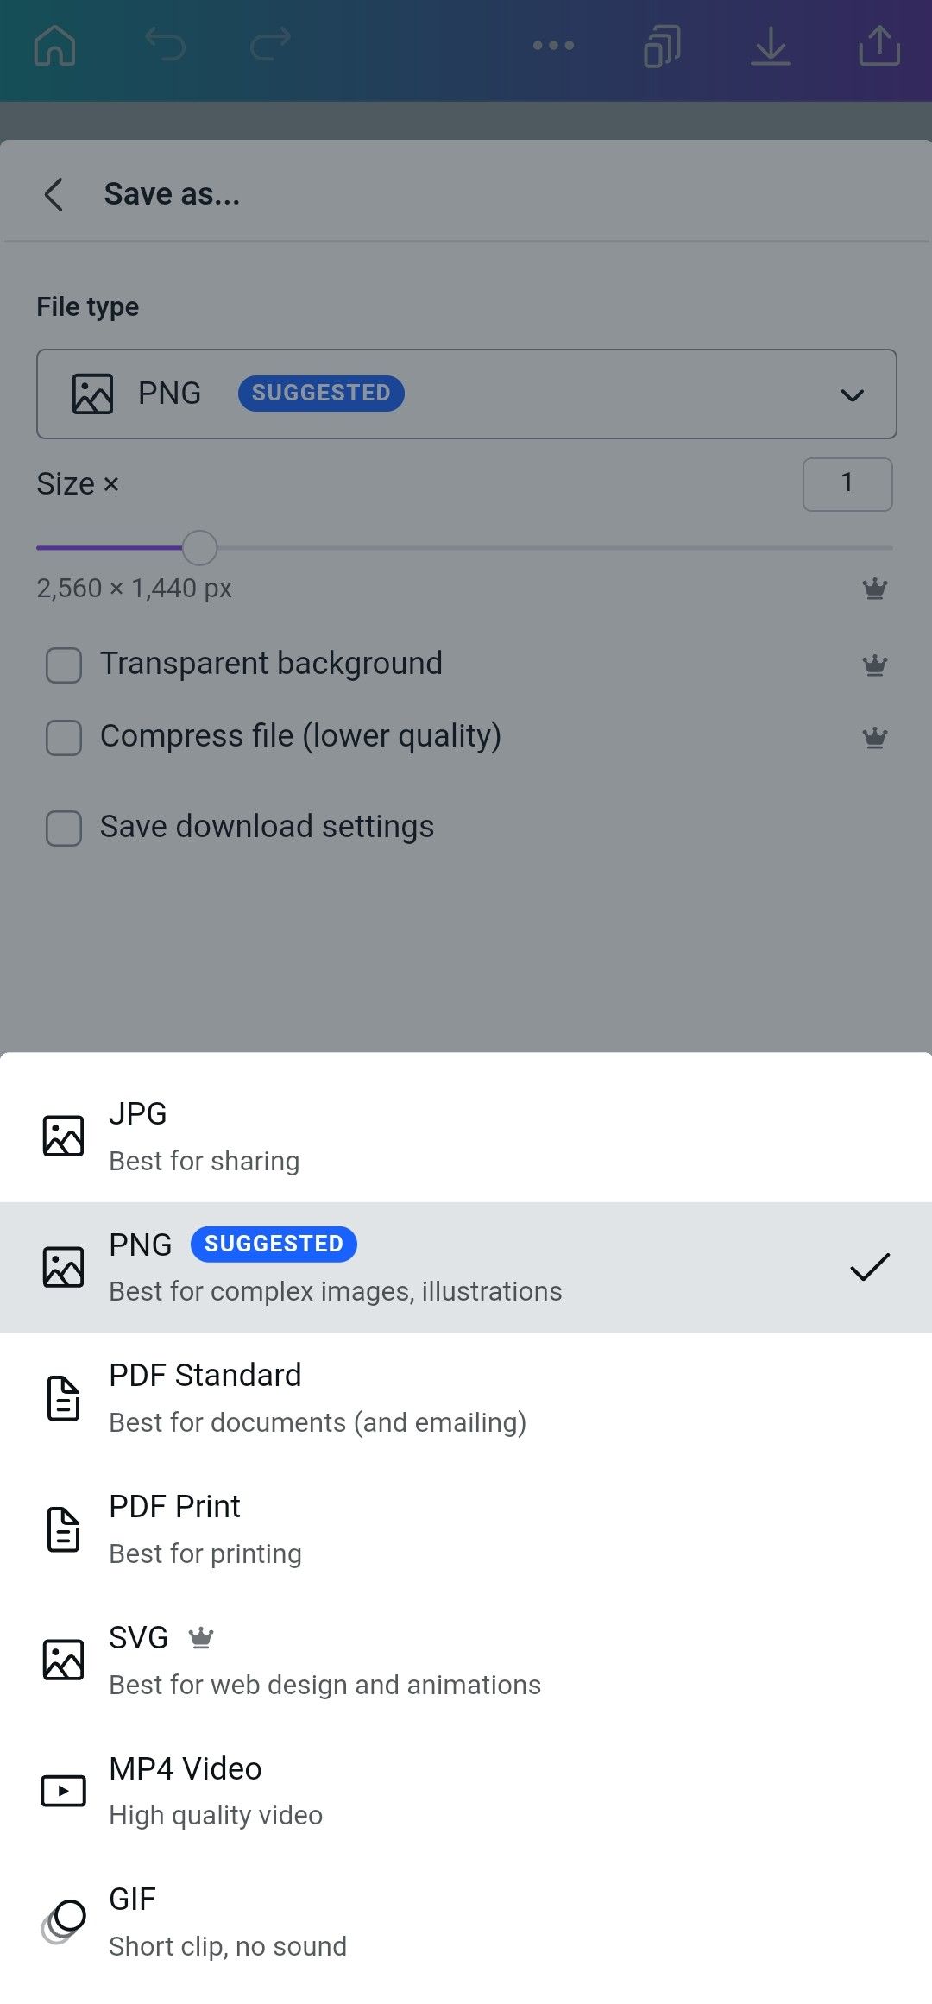Open the PNG file type dropdown
The image size is (932, 2004).
point(466,394)
